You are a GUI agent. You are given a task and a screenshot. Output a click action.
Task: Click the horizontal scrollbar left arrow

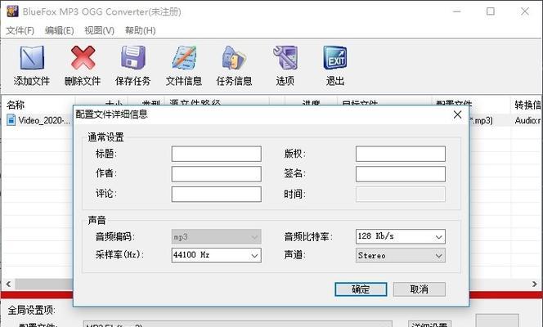[9, 284]
